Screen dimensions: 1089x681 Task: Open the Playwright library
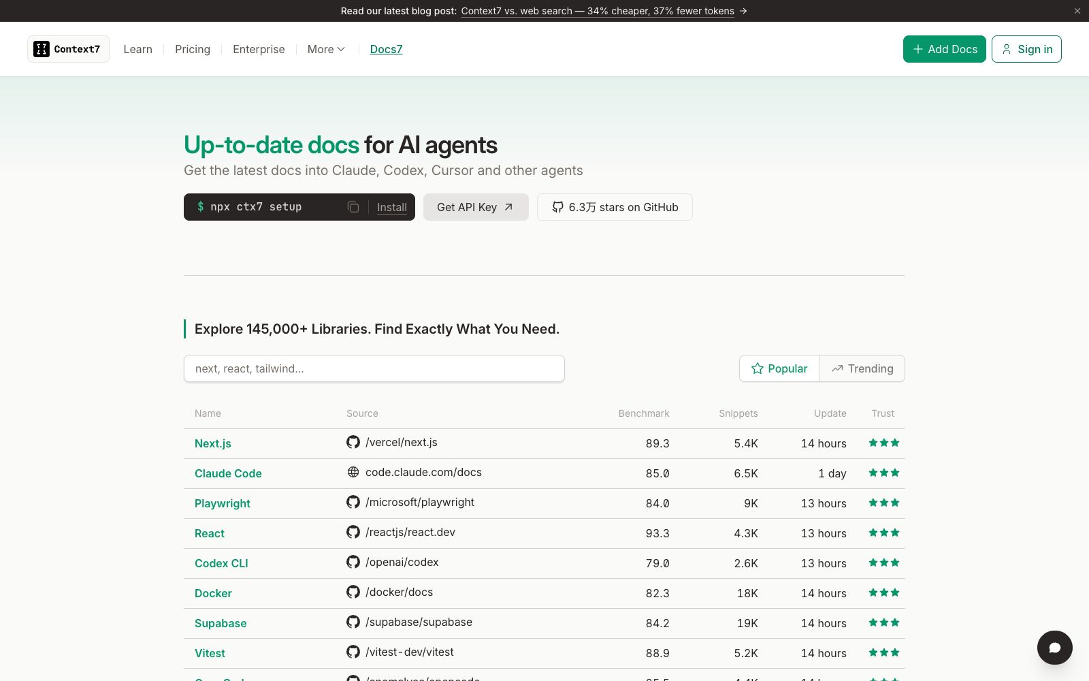tap(223, 503)
